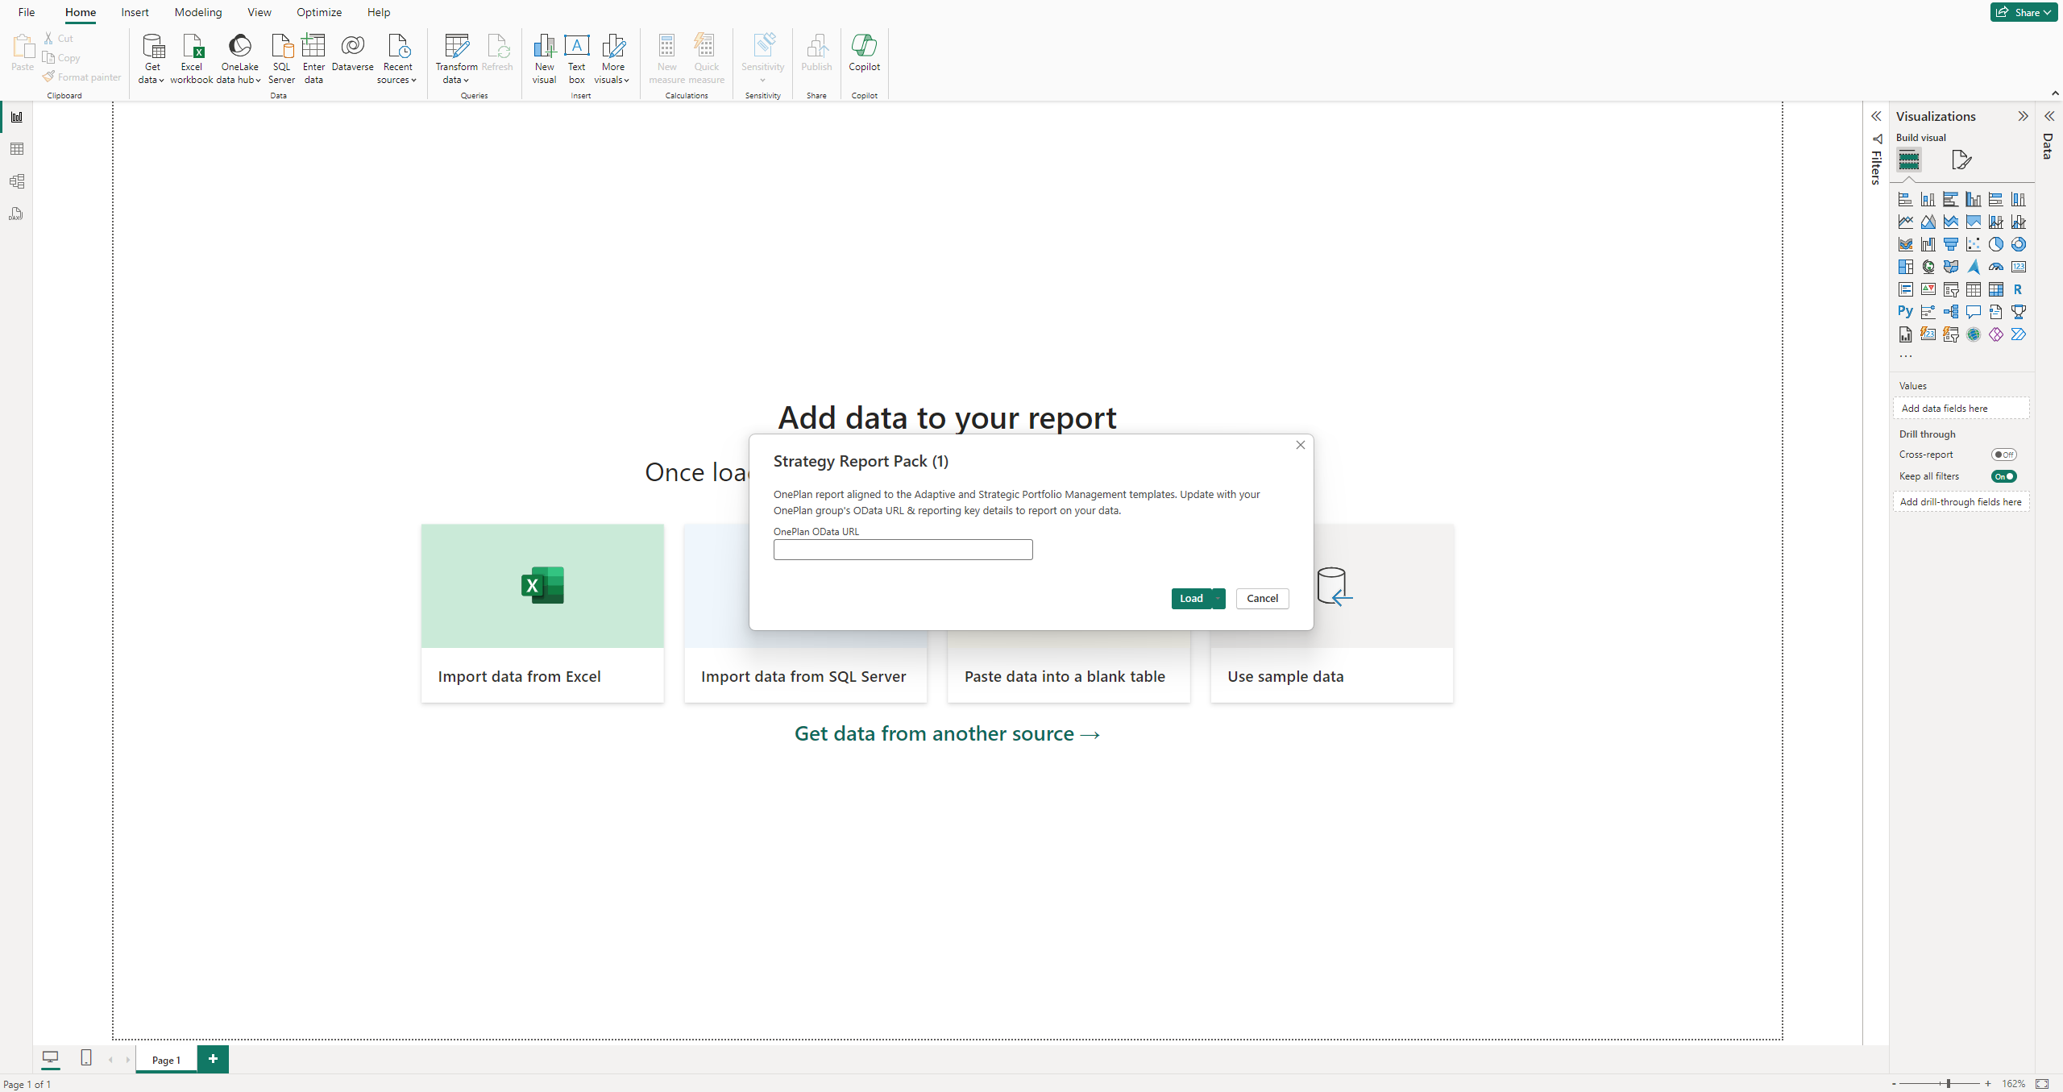Switch to the Format visual brush tab

1961,160
